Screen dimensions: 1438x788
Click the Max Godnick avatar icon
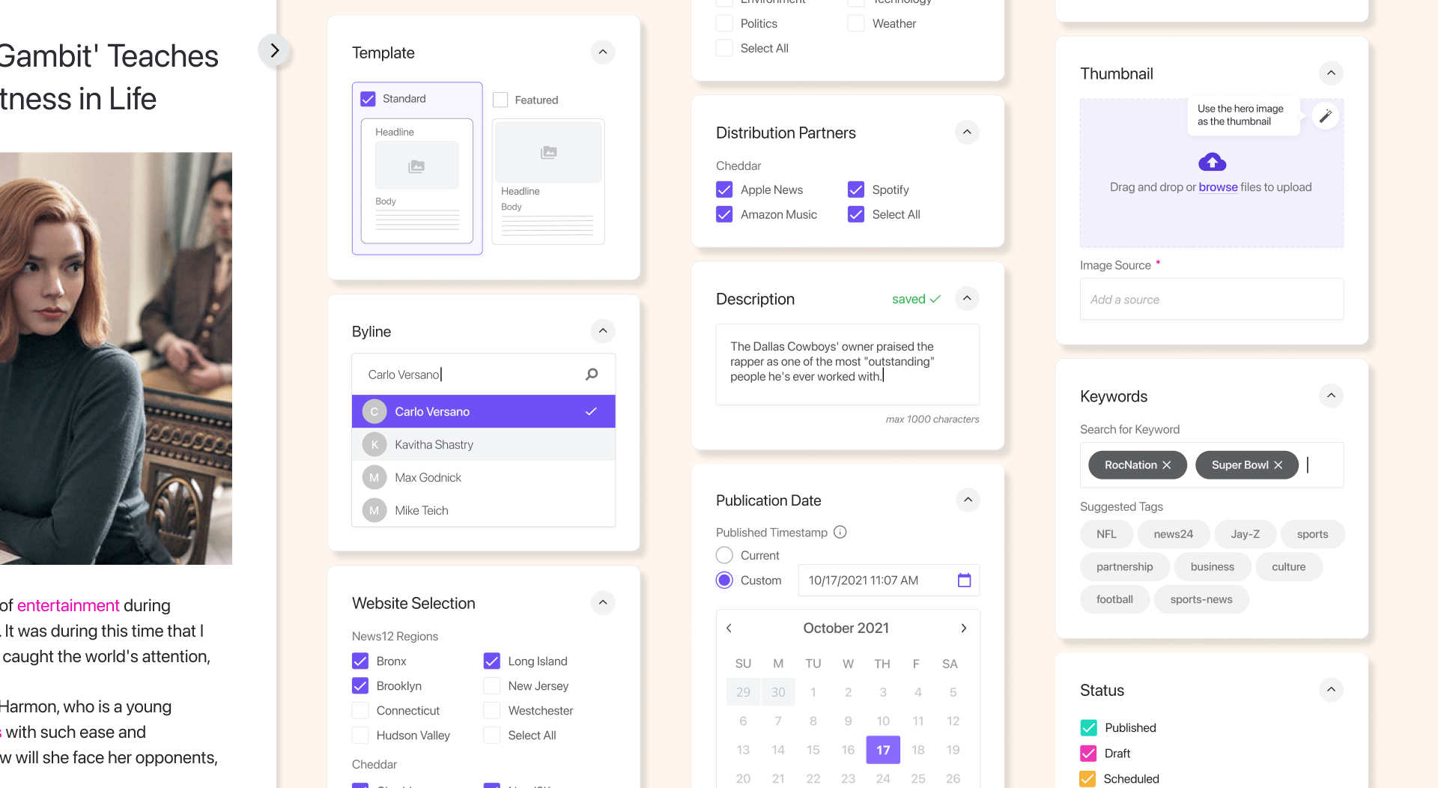[374, 478]
